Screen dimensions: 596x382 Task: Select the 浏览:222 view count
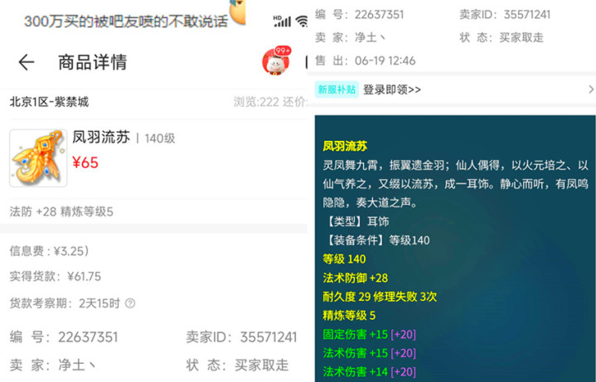256,102
